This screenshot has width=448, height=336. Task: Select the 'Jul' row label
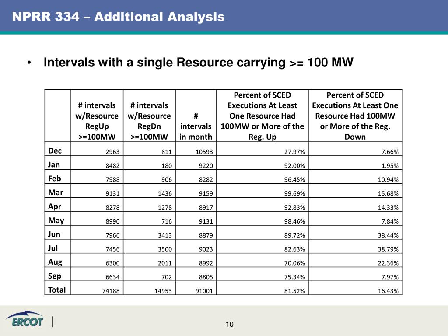pyautogui.click(x=53, y=248)
